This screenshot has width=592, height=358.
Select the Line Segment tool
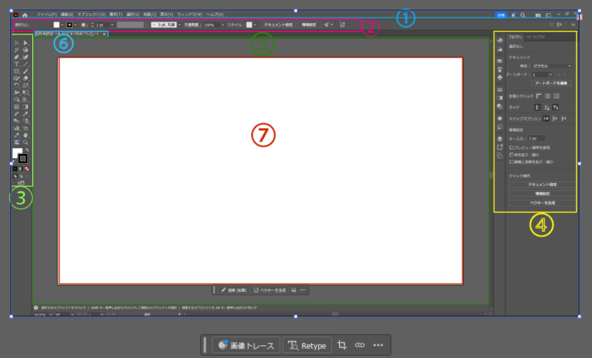click(x=26, y=64)
